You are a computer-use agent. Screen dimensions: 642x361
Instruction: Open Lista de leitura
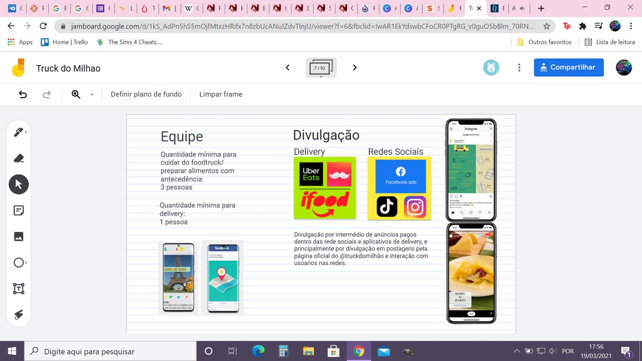tap(610, 42)
